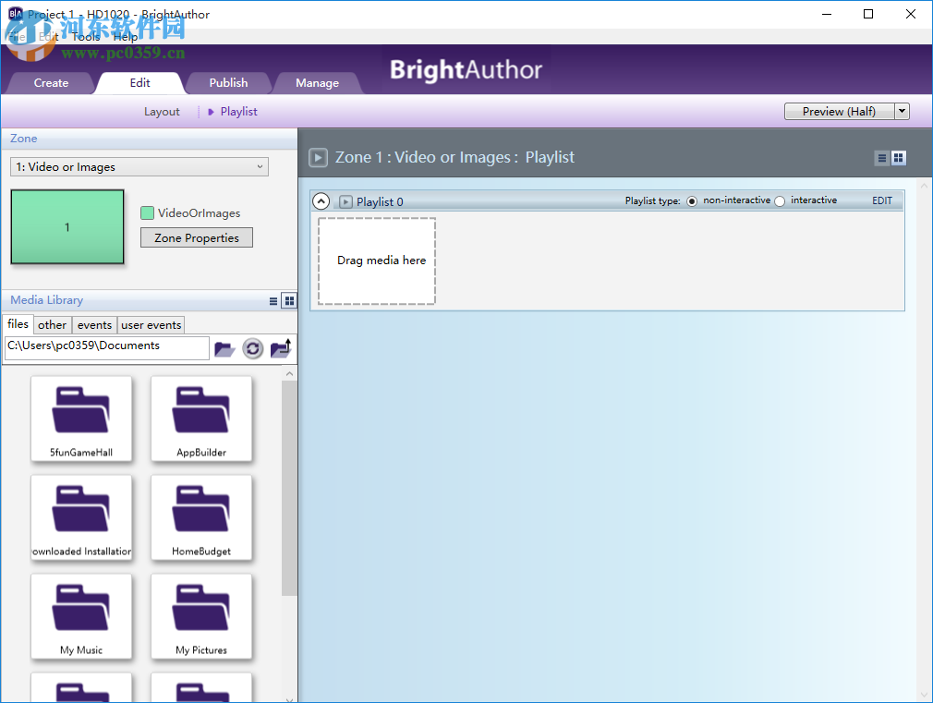
Task: Minimize the BrightAuthor window
Action: [827, 14]
